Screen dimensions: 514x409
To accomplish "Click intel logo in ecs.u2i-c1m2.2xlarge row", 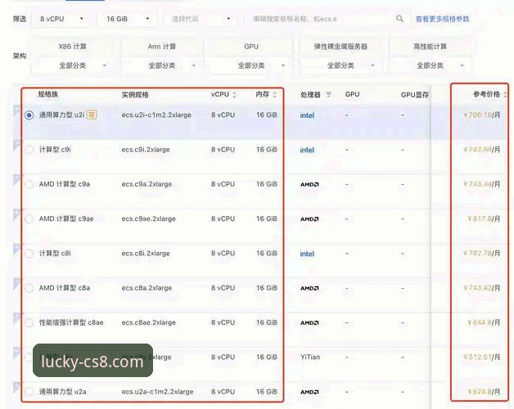I will coord(307,115).
